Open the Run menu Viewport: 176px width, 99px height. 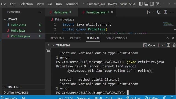point(59,4)
